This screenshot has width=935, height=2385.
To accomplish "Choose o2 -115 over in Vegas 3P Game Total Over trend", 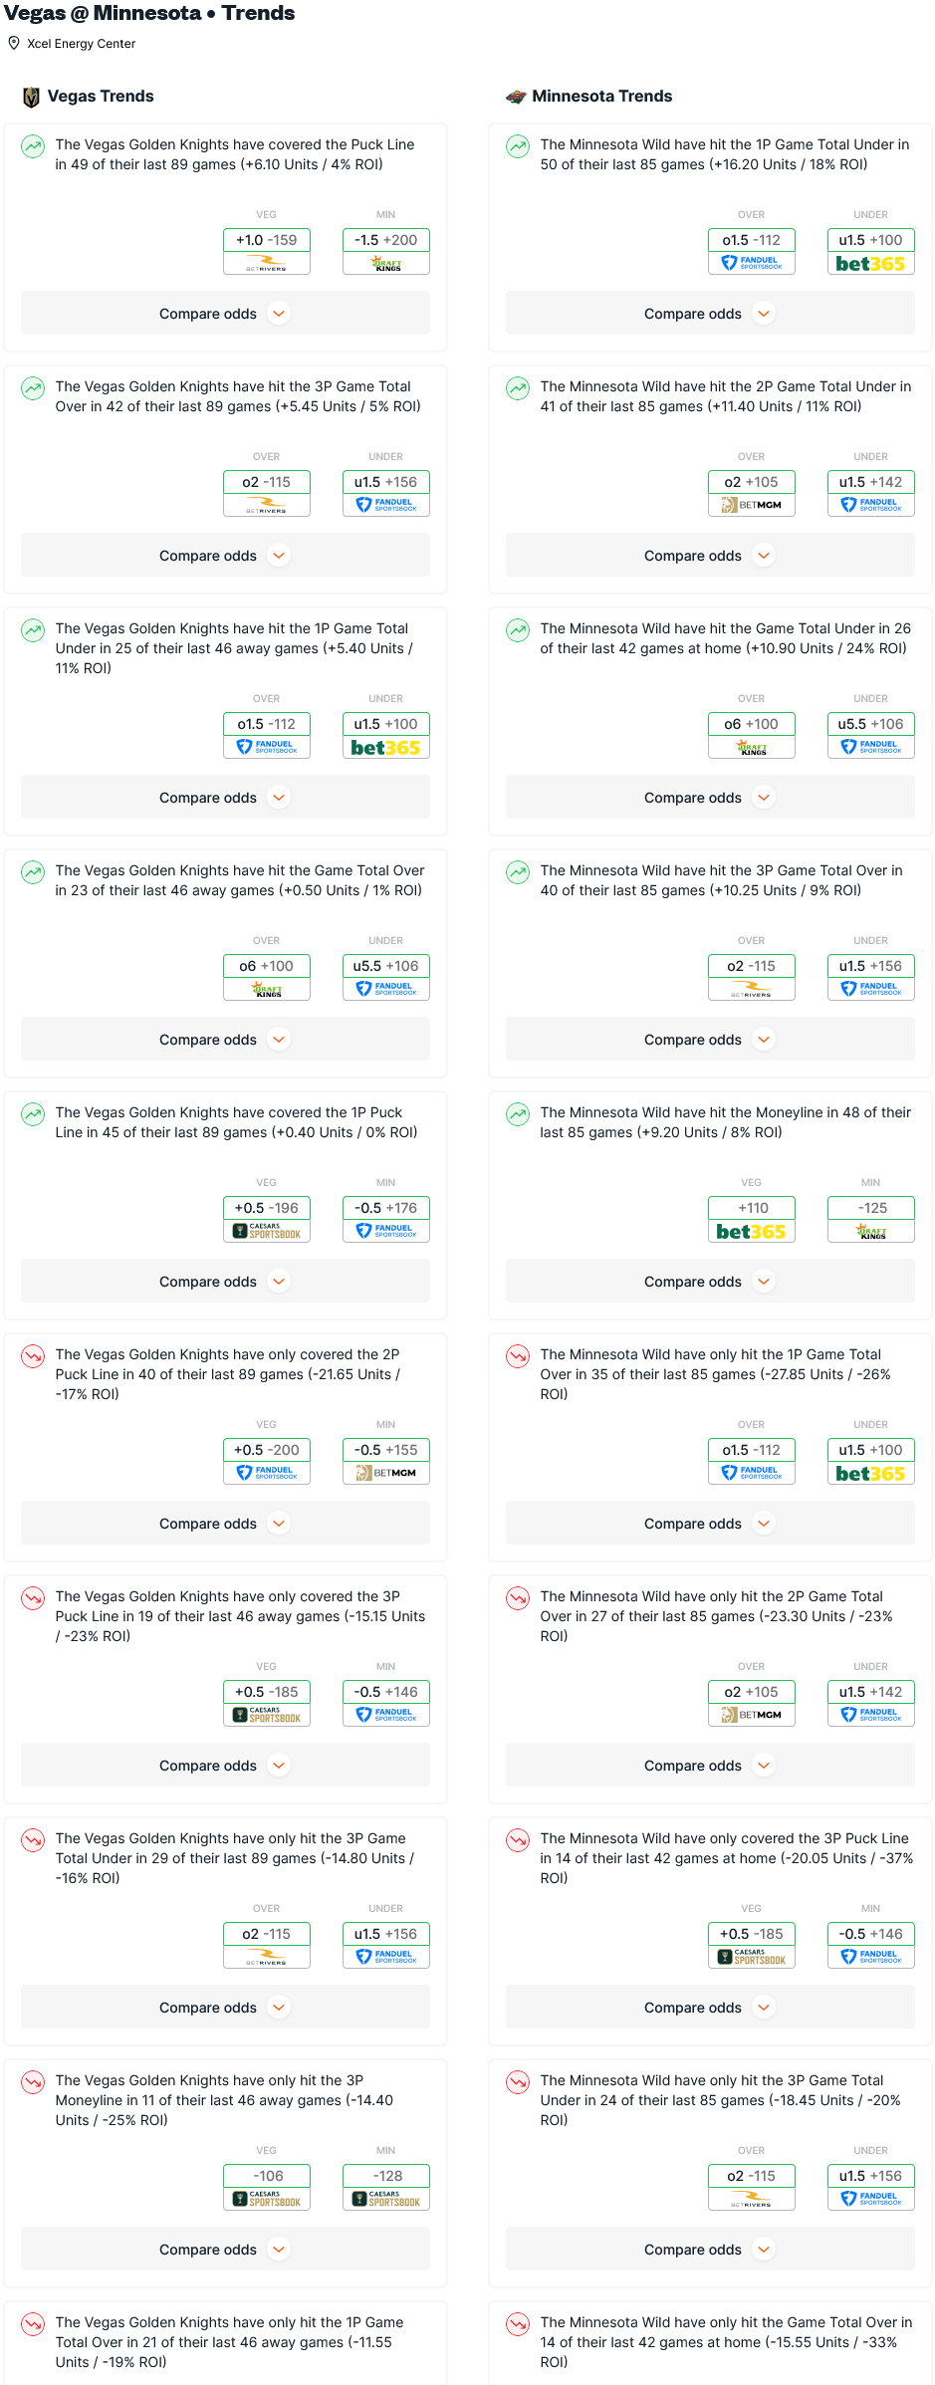I will [x=267, y=482].
